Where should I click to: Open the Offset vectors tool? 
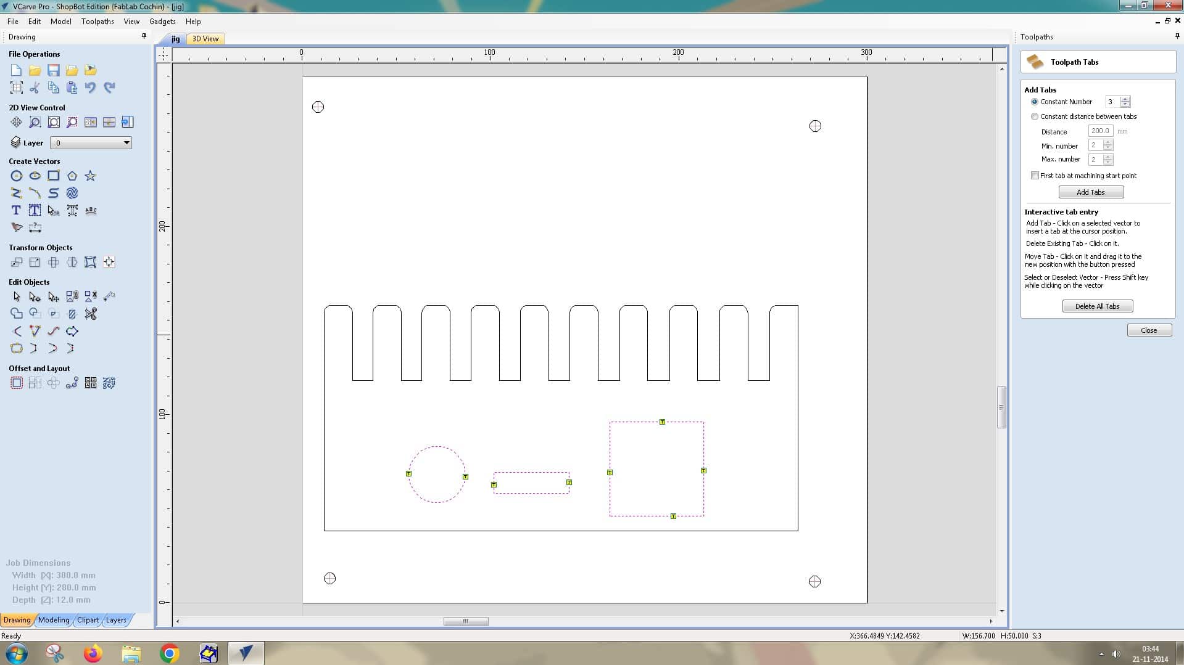pyautogui.click(x=17, y=383)
